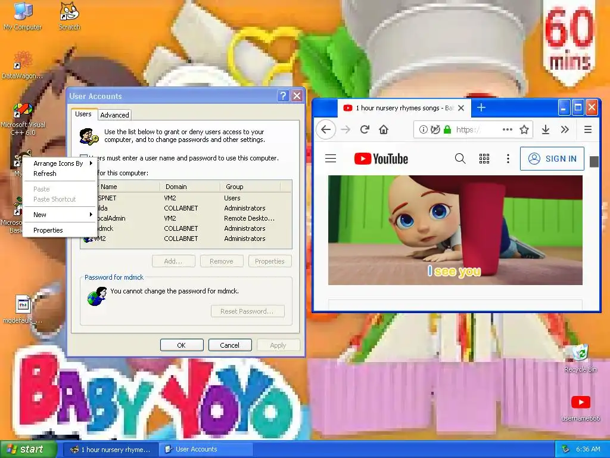The height and width of the screenshot is (458, 610).
Task: Open the Recycle Bin
Action: tap(580, 358)
